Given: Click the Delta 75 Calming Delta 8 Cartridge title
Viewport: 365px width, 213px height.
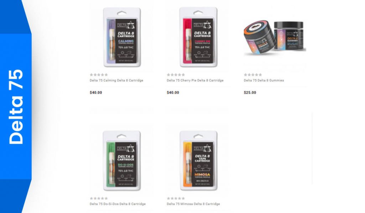Looking at the screenshot, I should [117, 80].
